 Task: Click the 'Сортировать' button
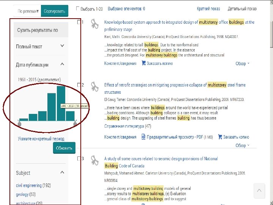point(55,11)
